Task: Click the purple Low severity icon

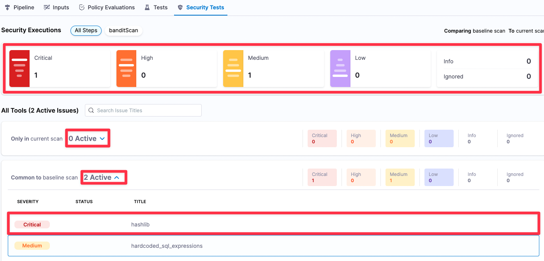Action: point(340,68)
